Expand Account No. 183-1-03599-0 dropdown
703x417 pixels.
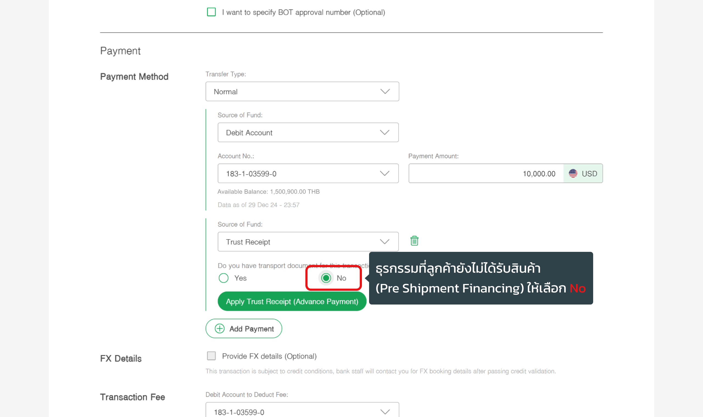(x=308, y=173)
